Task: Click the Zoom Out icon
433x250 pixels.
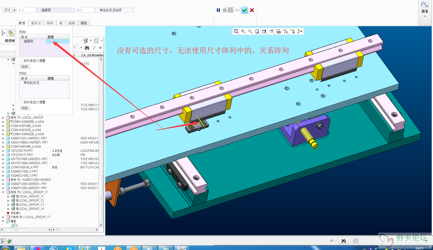Action: coord(250,31)
